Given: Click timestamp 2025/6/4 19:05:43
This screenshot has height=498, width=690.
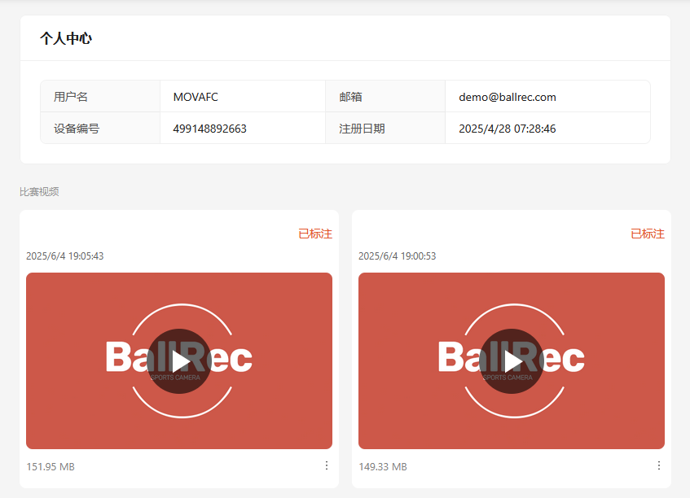Looking at the screenshot, I should click(x=64, y=256).
